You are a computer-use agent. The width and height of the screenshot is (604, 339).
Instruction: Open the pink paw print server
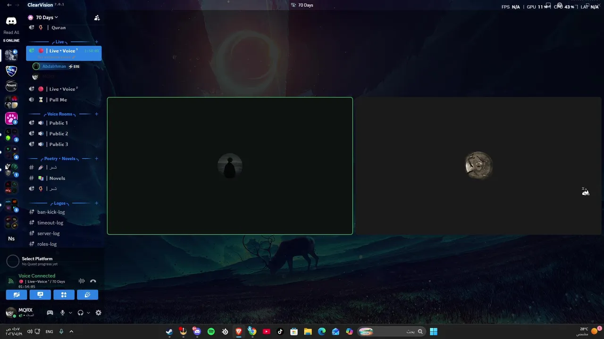(x=11, y=118)
